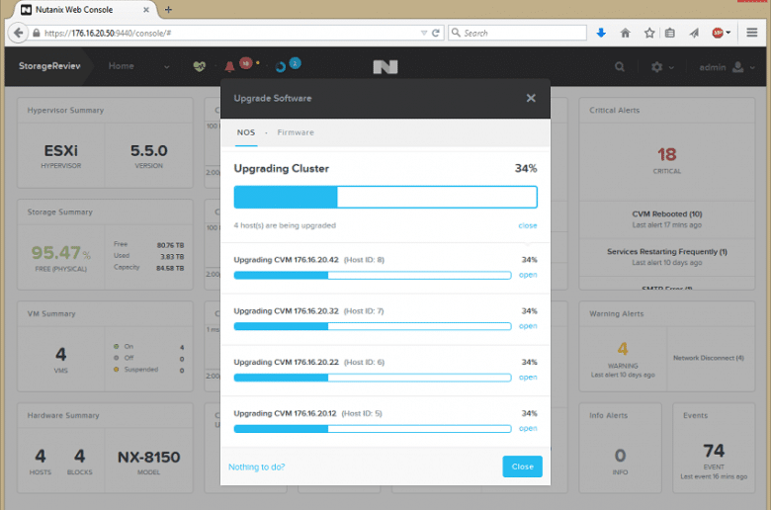Open the Firefox hamburger menu
This screenshot has height=510, width=771.
[x=752, y=33]
